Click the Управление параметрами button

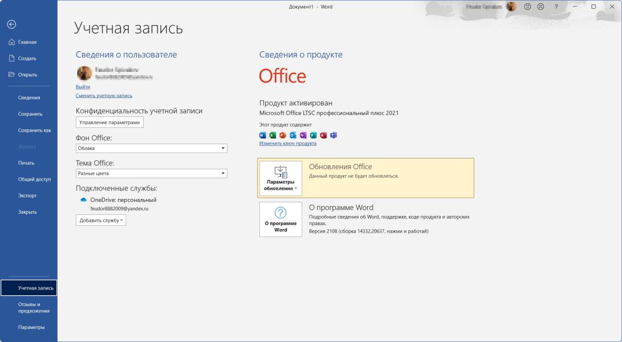pyautogui.click(x=109, y=122)
